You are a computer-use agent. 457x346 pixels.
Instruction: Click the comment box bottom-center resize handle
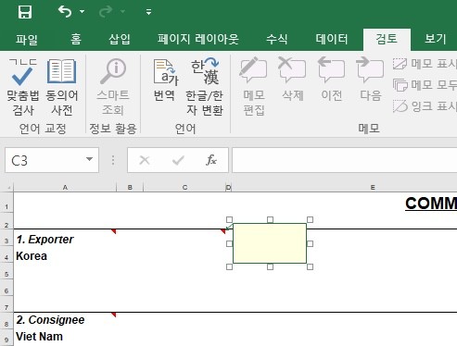[x=270, y=266]
